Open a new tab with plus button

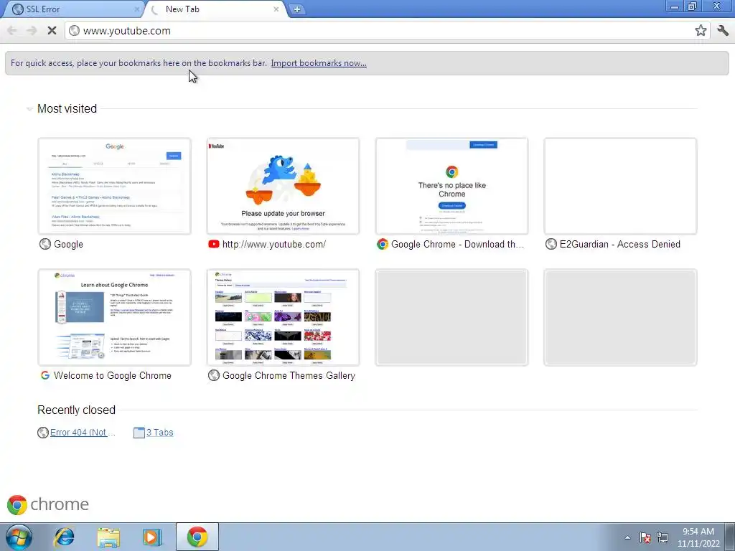coord(296,9)
